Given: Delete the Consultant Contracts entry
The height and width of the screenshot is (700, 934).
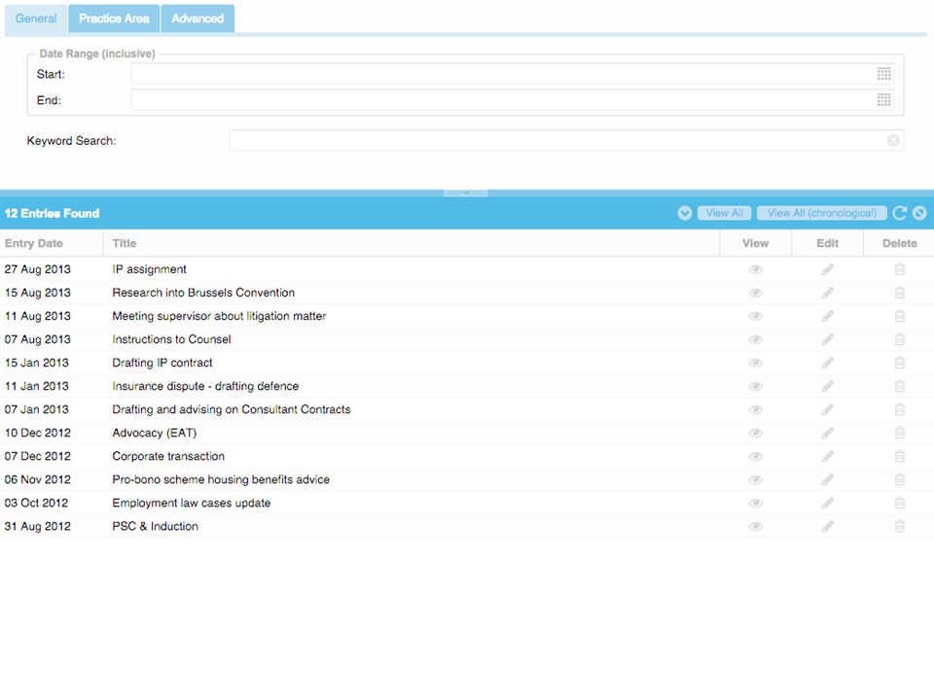Looking at the screenshot, I should point(899,409).
